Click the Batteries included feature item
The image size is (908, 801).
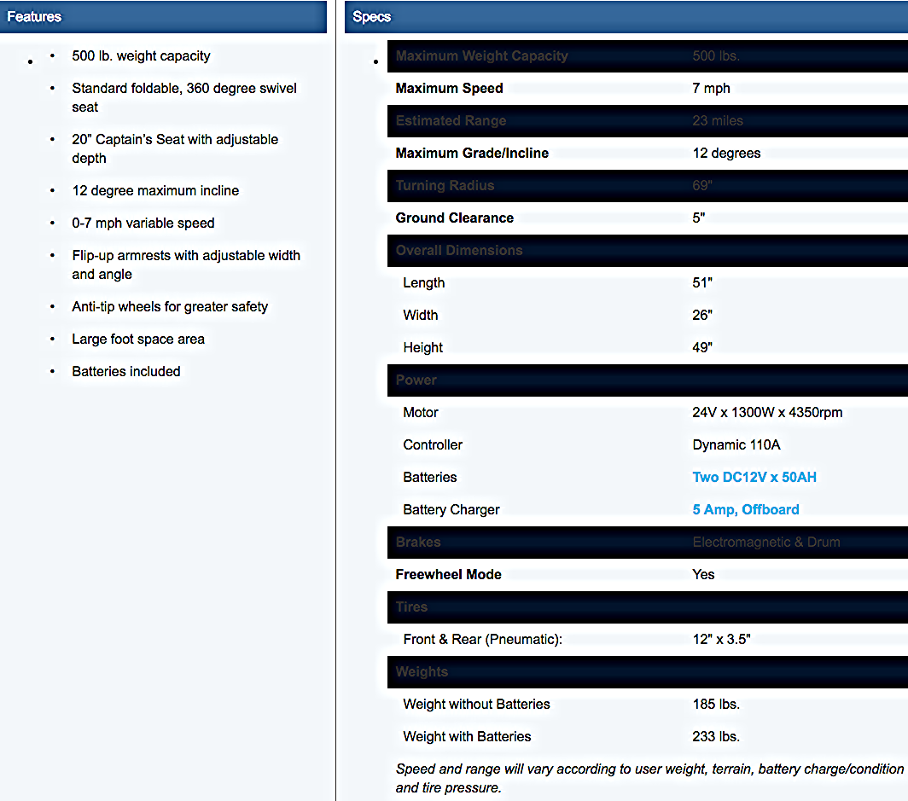tap(126, 372)
